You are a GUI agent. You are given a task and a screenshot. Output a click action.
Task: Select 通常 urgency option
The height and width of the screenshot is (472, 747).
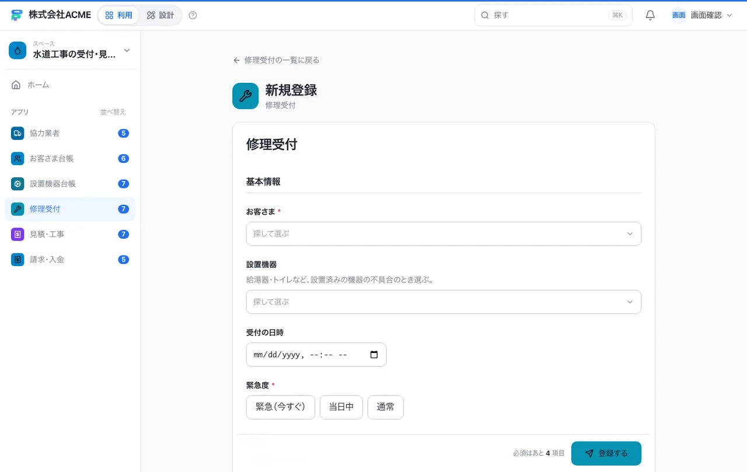pos(385,407)
